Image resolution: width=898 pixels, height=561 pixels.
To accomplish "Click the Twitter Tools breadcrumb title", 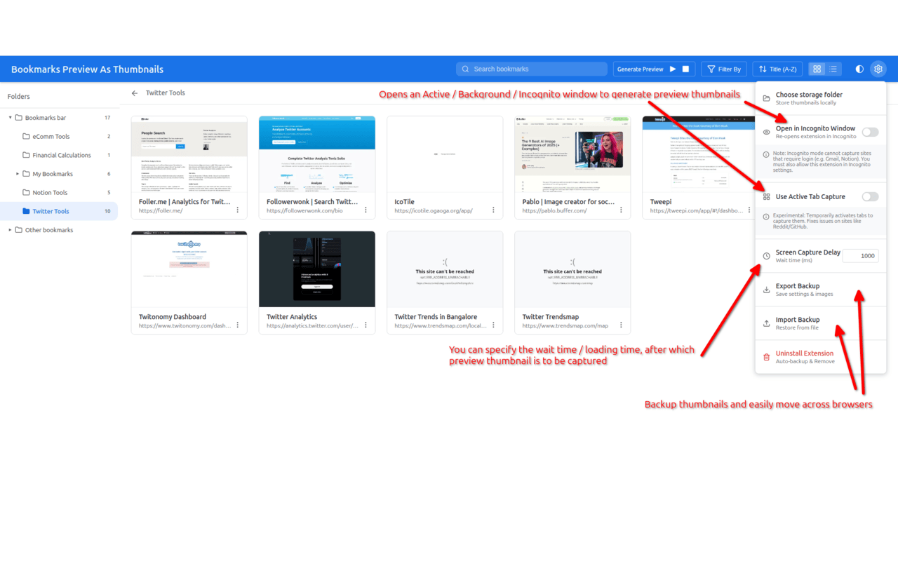I will pos(166,93).
